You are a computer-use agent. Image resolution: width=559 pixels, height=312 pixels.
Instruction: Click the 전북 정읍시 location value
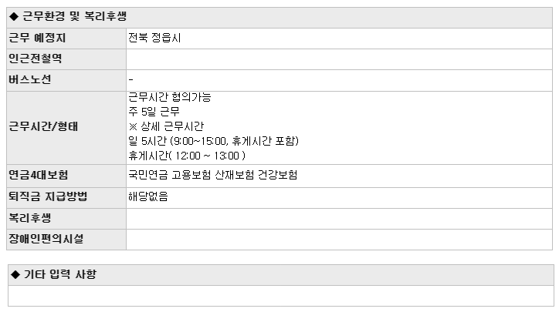154,38
